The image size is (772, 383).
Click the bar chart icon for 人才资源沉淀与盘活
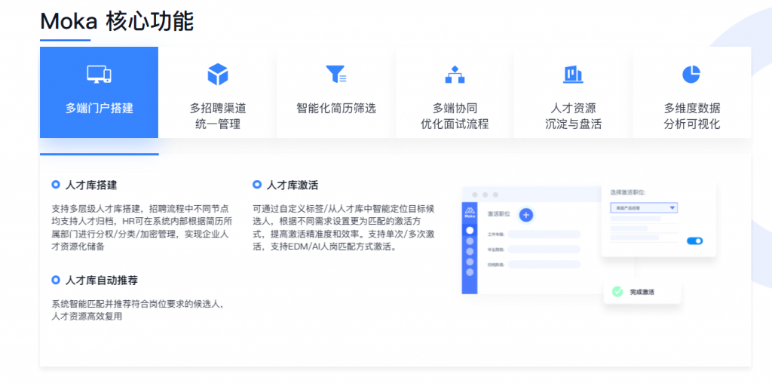tap(573, 74)
